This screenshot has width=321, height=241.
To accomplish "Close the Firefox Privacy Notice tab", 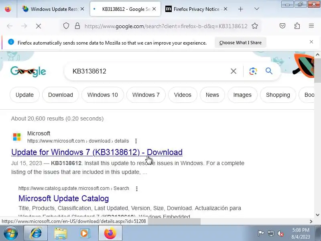I will [226, 9].
